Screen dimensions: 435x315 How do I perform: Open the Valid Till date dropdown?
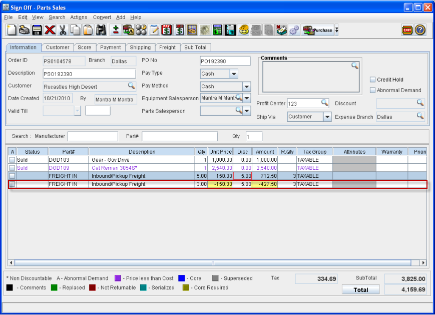(x=78, y=111)
